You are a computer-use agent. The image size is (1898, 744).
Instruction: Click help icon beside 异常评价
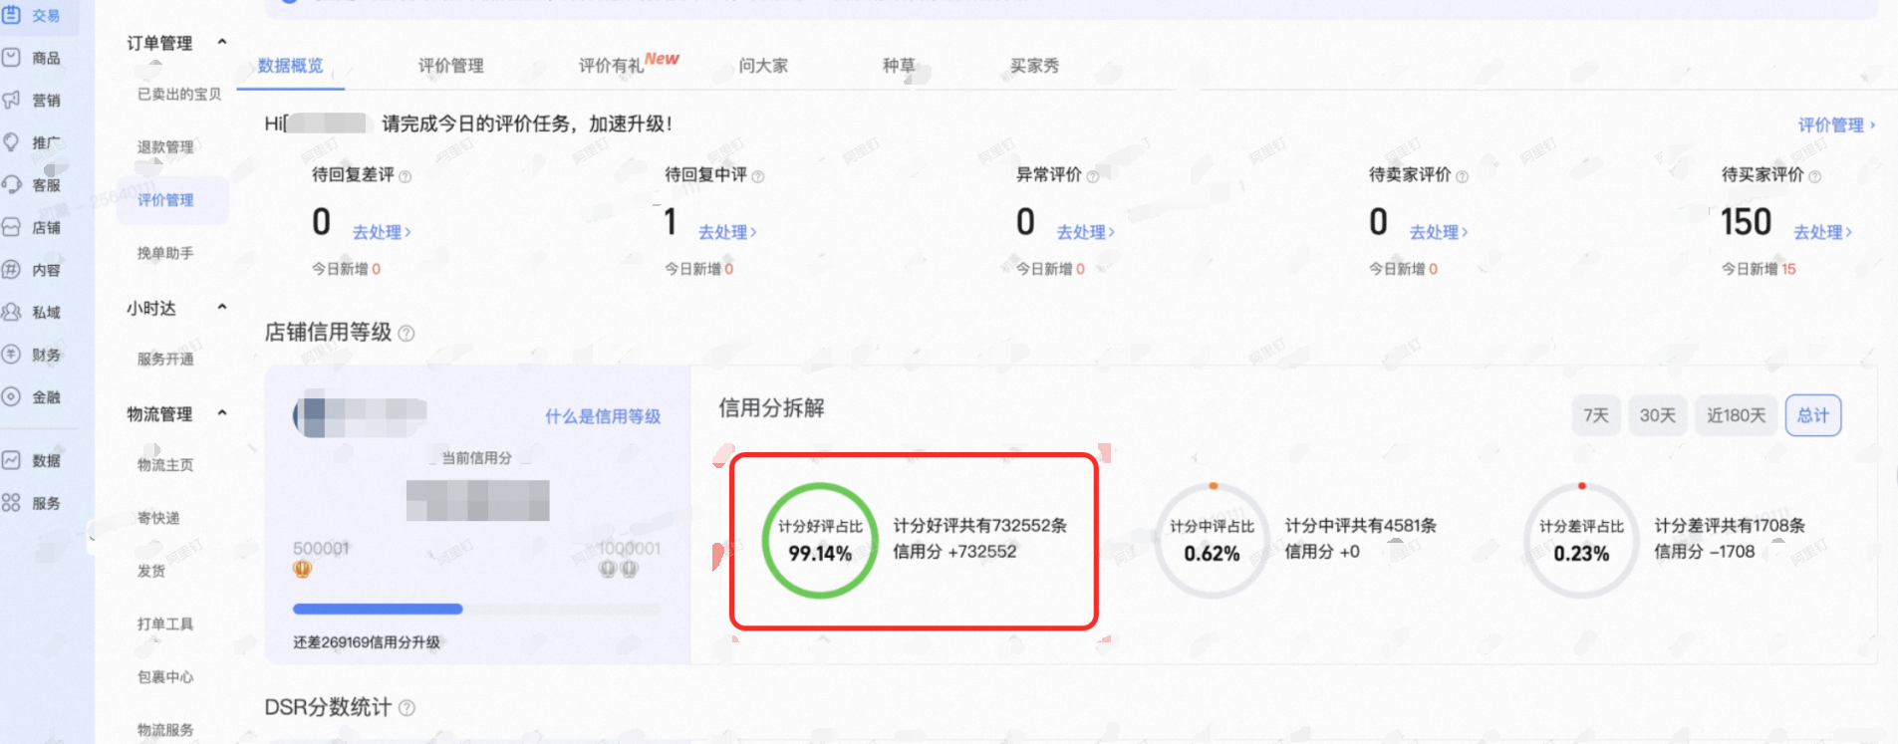(1093, 176)
